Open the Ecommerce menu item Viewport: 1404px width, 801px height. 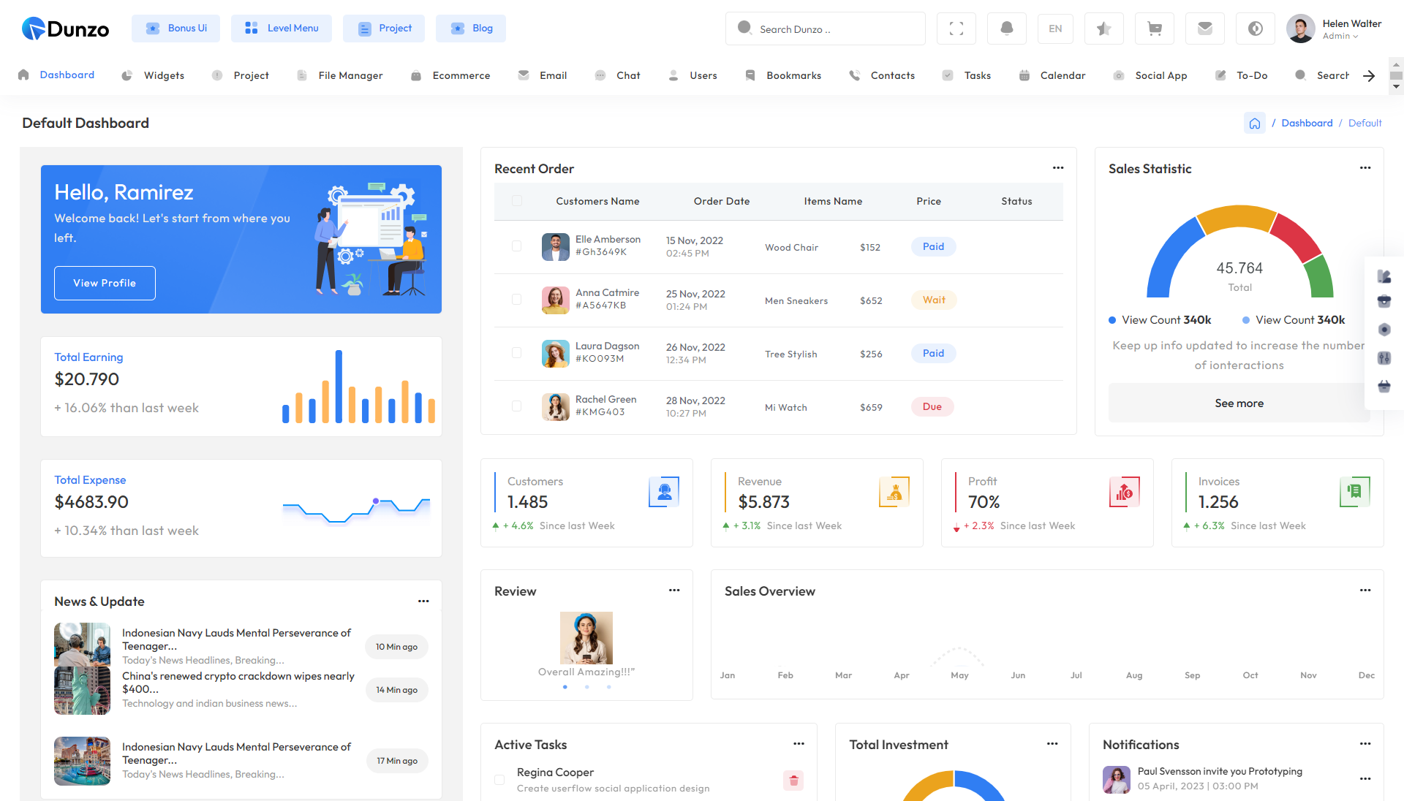click(x=461, y=75)
